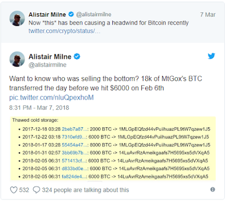
Task: Open replies via the speech bubble icon
Action: pyautogui.click(x=36, y=190)
